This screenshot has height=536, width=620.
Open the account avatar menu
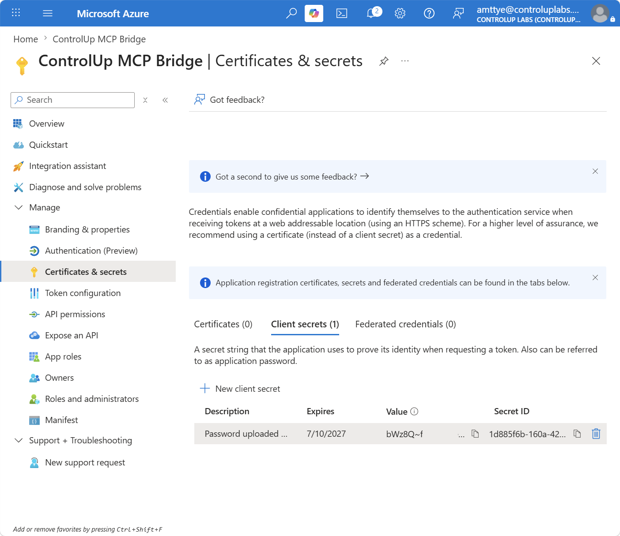pos(600,13)
